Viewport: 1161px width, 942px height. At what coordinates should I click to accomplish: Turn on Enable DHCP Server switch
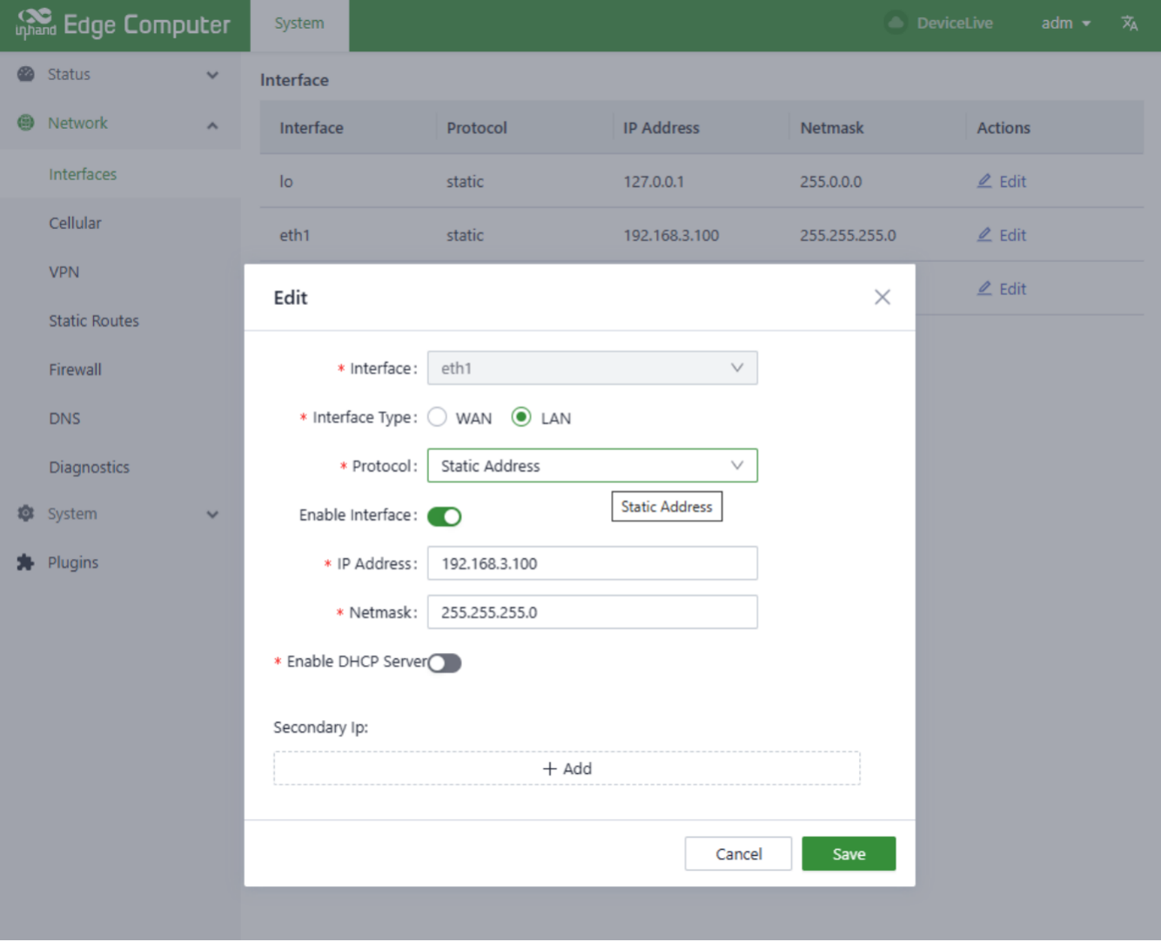coord(445,664)
